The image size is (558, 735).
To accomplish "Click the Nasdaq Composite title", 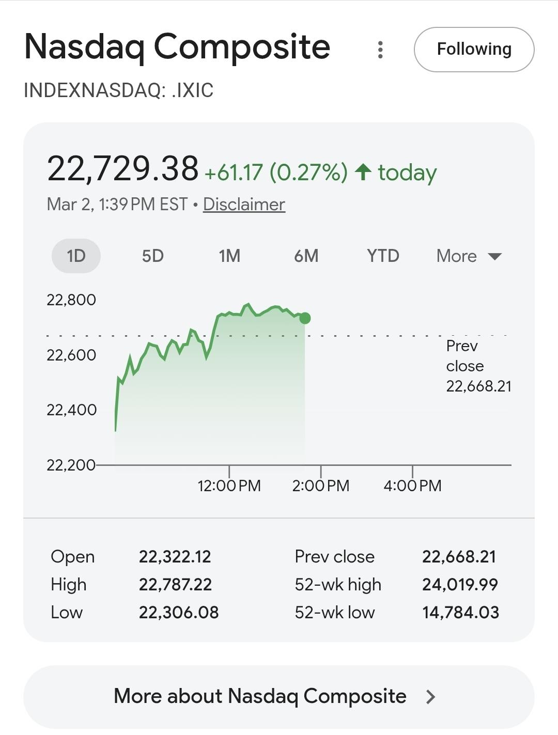I will pos(177,46).
